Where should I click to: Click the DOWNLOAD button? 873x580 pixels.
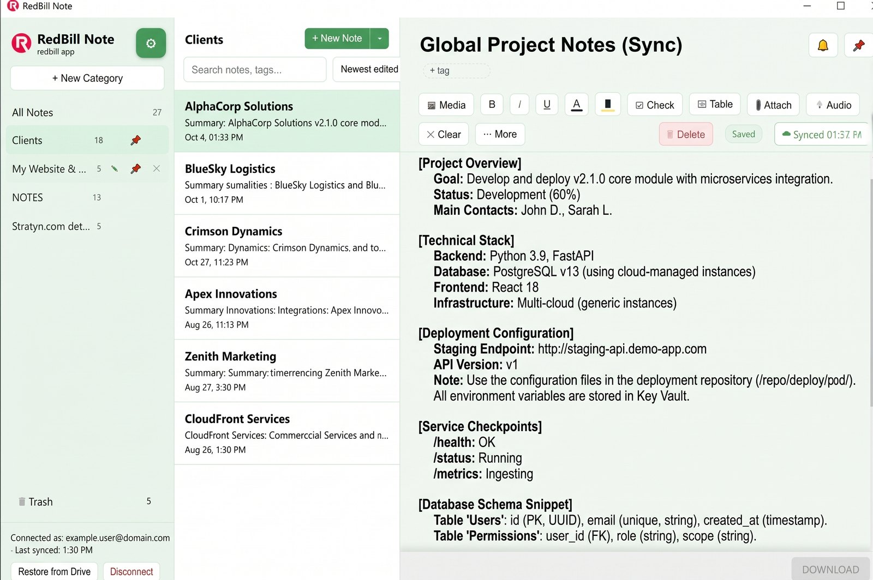830,569
